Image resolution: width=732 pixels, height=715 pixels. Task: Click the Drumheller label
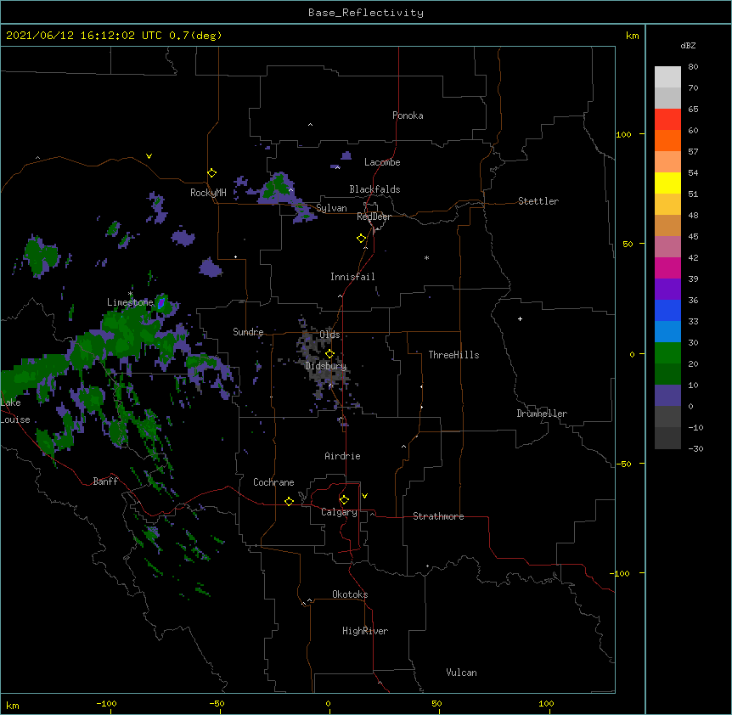coord(542,414)
